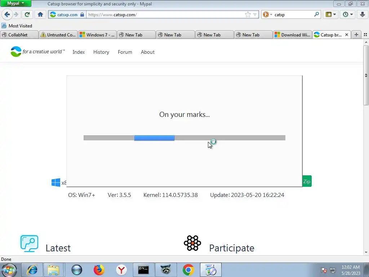Click the 'Kernel: 114.0.5735.38' text

point(170,195)
